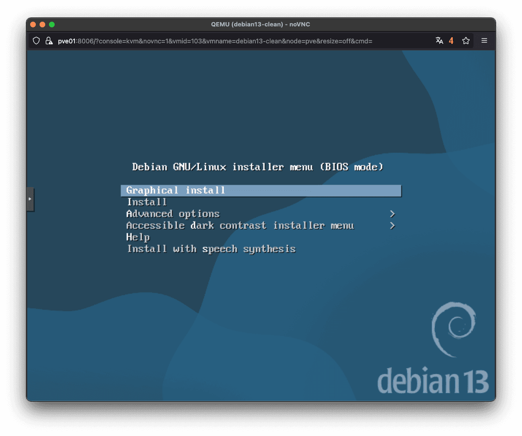Click the arrow beside Advanced options

coord(392,214)
